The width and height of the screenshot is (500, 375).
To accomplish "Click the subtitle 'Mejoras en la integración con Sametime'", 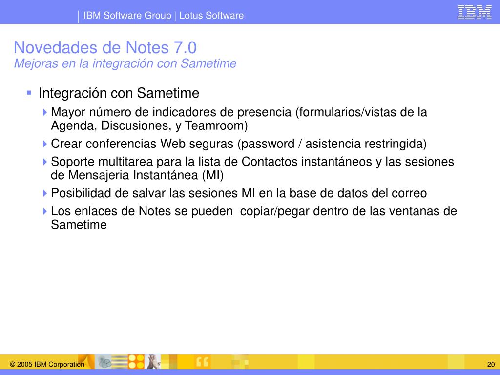I will pyautogui.click(x=125, y=63).
